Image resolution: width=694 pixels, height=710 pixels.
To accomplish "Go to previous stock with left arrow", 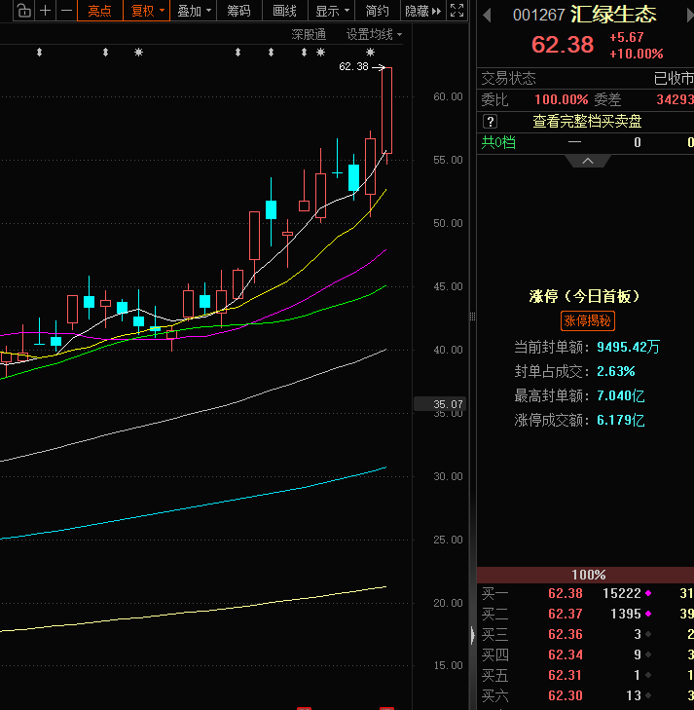I will pyautogui.click(x=487, y=16).
